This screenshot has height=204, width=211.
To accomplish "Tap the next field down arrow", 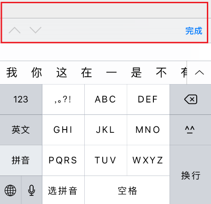I will pos(35,30).
